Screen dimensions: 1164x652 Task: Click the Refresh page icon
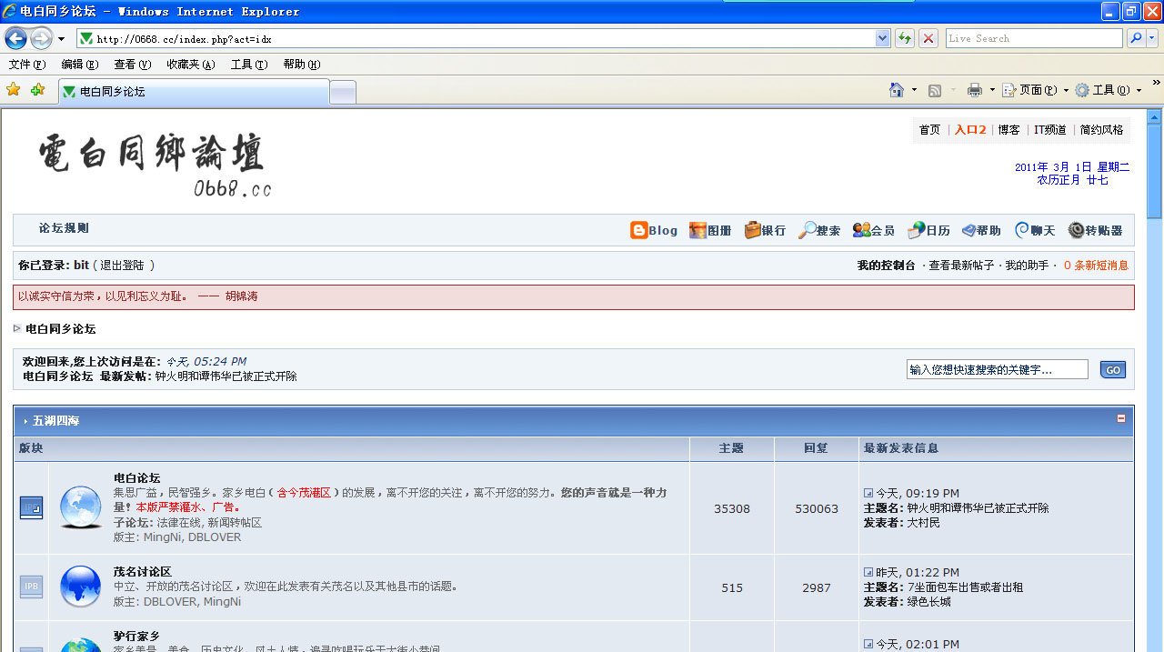tap(905, 38)
